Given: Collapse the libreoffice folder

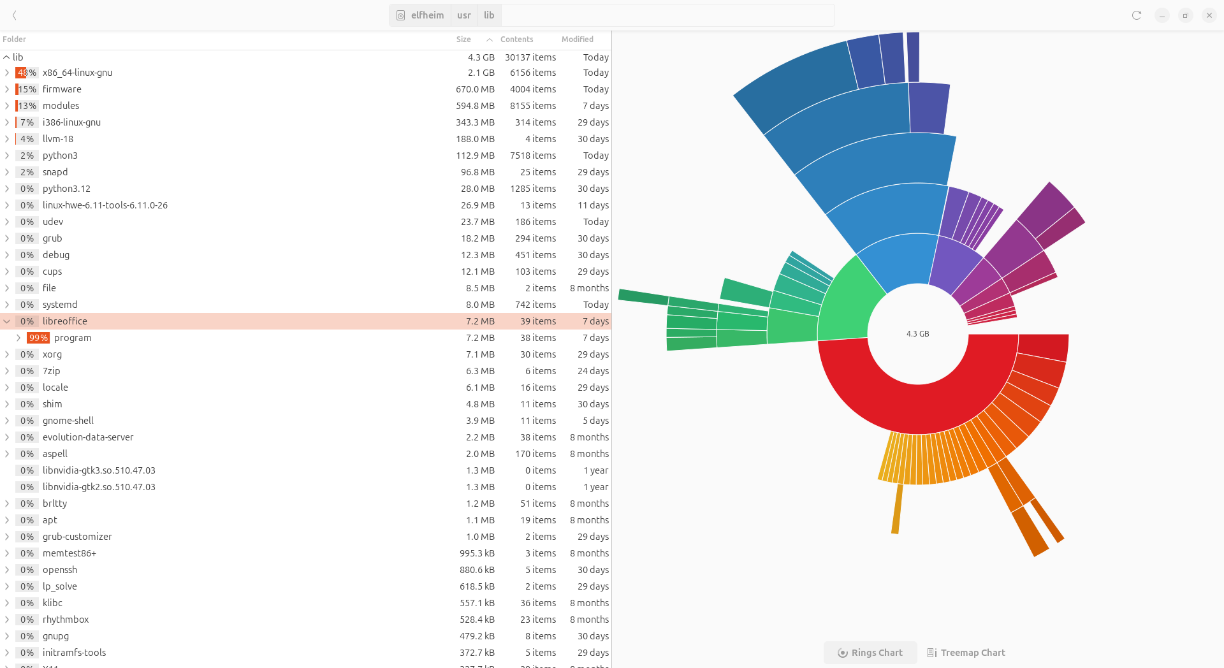Looking at the screenshot, I should tap(7, 321).
